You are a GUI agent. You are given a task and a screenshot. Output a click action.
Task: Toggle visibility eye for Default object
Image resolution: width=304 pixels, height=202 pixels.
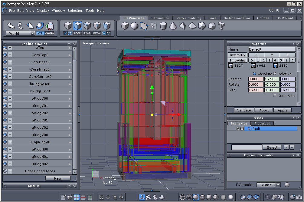[242, 129]
